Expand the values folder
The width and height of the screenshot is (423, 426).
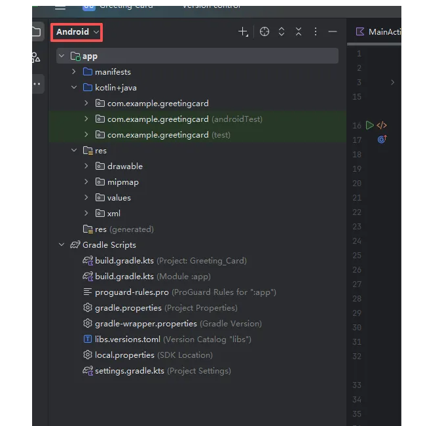click(x=86, y=197)
